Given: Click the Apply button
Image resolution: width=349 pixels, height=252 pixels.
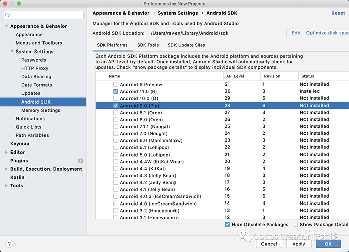Looking at the screenshot, I should (299, 244).
